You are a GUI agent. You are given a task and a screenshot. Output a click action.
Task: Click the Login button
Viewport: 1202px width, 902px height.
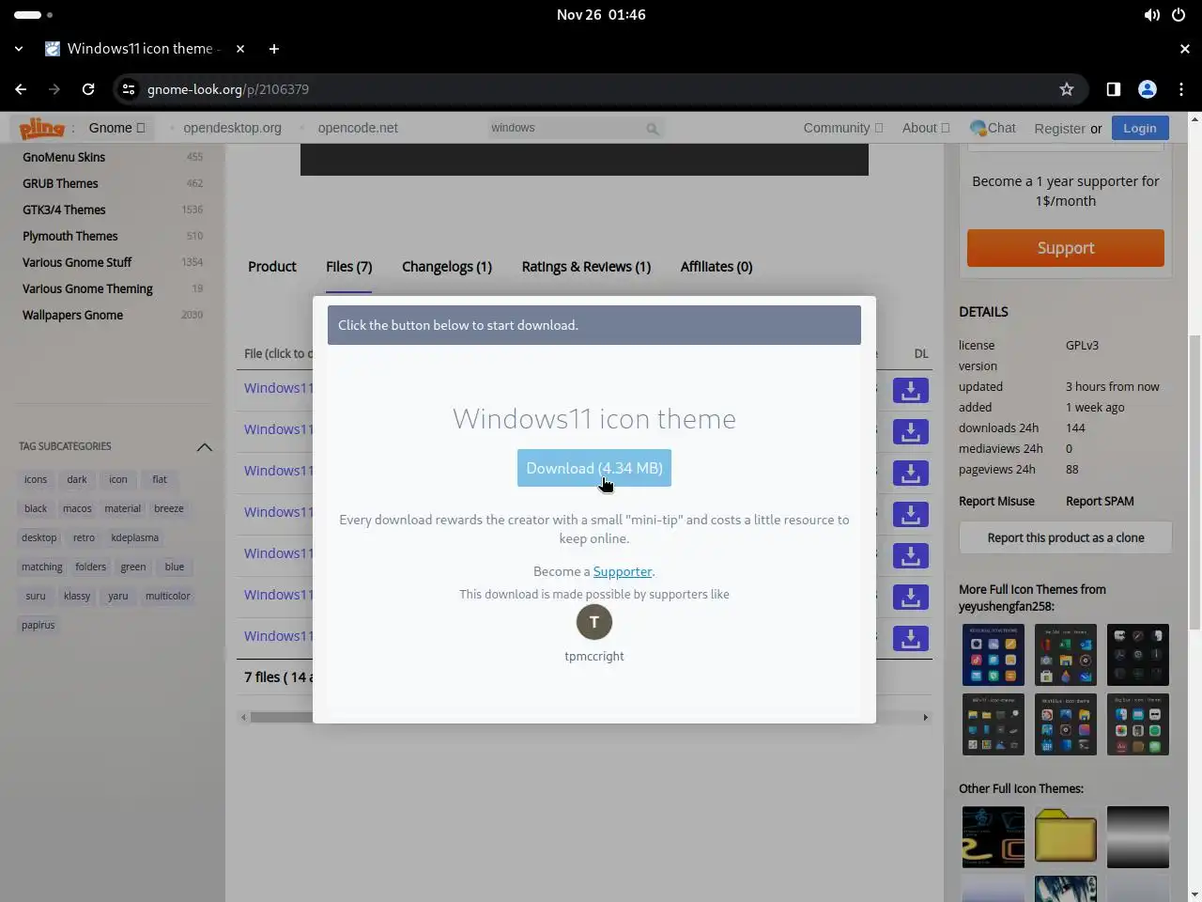(1140, 128)
